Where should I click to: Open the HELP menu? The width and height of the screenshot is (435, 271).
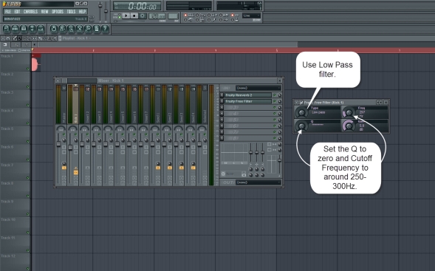[x=82, y=11]
